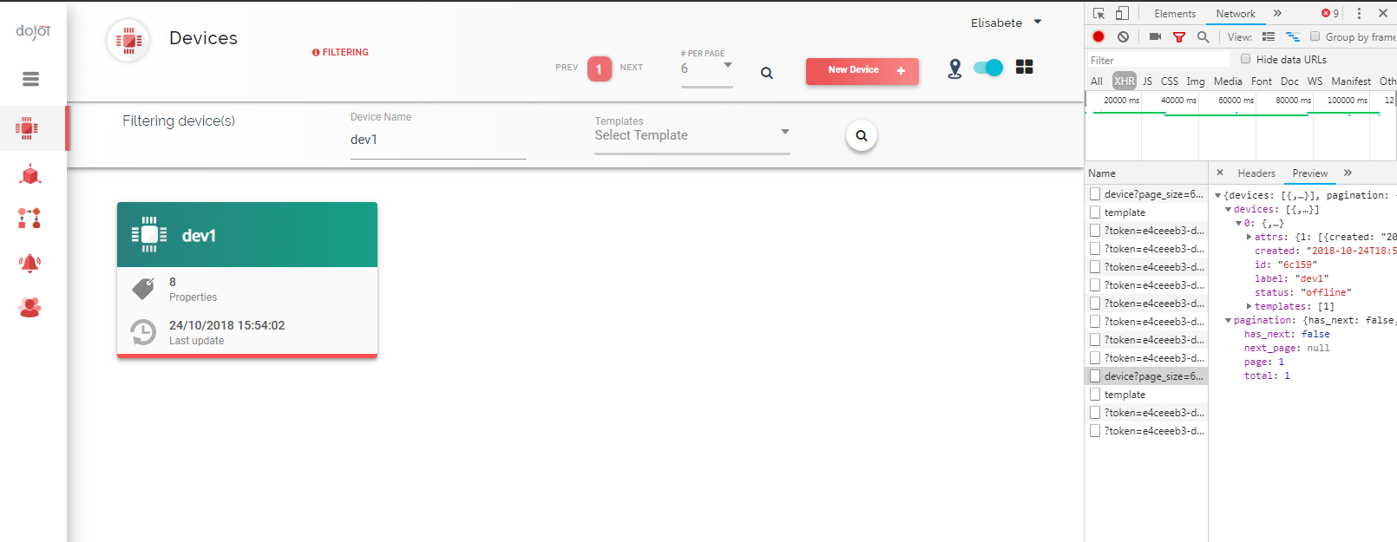
Task: Click the Device Name input field
Action: pyautogui.click(x=438, y=140)
